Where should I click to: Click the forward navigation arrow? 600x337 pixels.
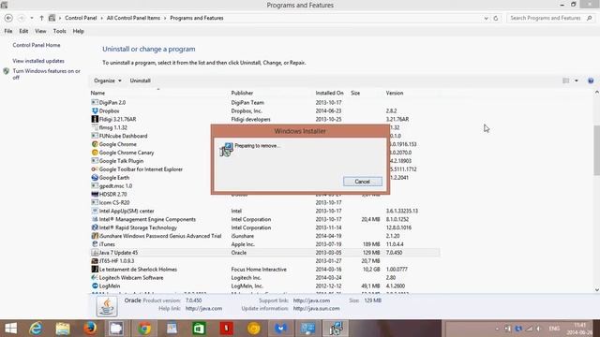(22, 18)
